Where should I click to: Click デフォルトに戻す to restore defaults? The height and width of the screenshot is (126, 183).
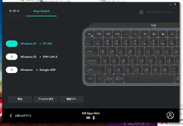click(46, 99)
